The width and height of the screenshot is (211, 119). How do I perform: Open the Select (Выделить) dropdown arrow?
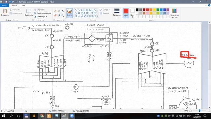29,17
